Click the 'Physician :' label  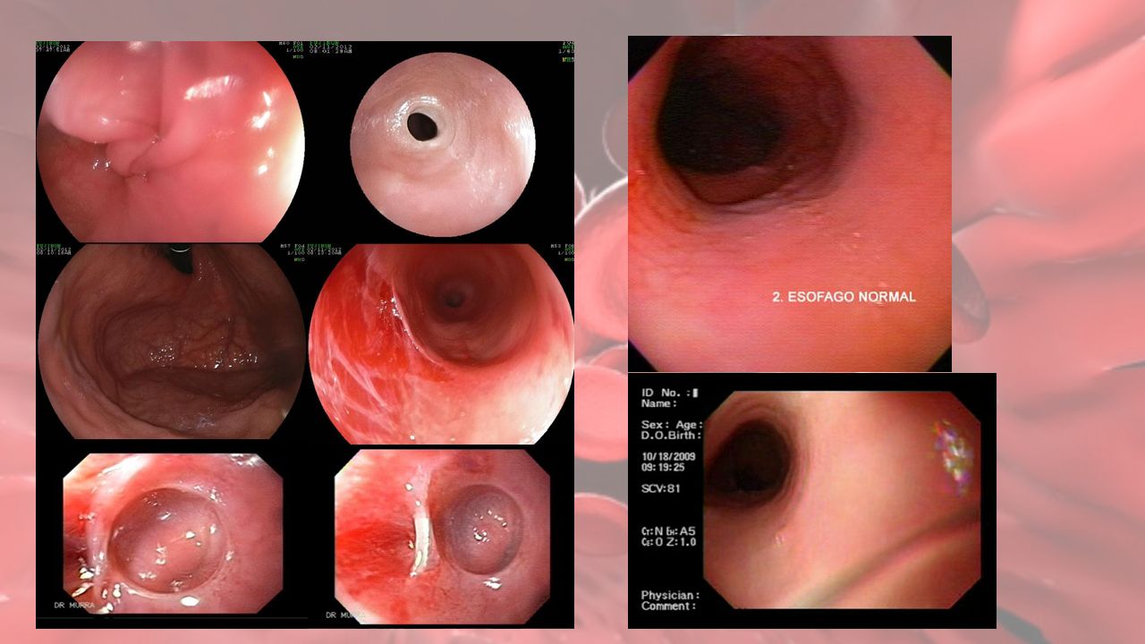670,595
